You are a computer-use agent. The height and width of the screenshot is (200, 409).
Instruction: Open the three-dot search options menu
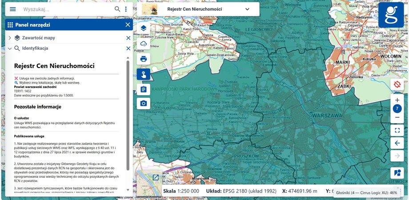point(126,9)
